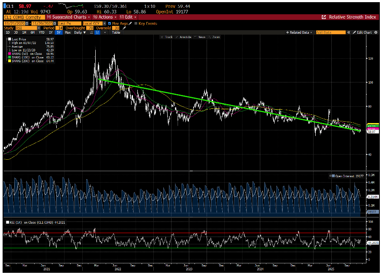Select the 3D time range

16,32
